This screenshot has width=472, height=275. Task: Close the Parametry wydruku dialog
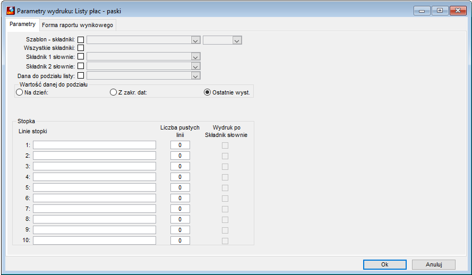(x=458, y=11)
